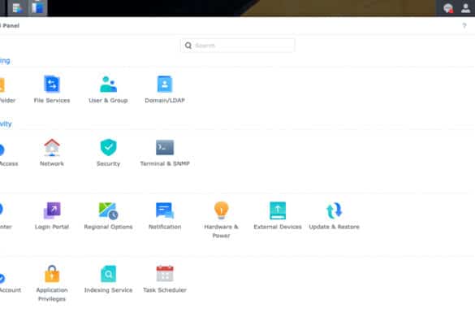The image size is (475, 317).
Task: Open Application Privileges
Action: coord(52,284)
